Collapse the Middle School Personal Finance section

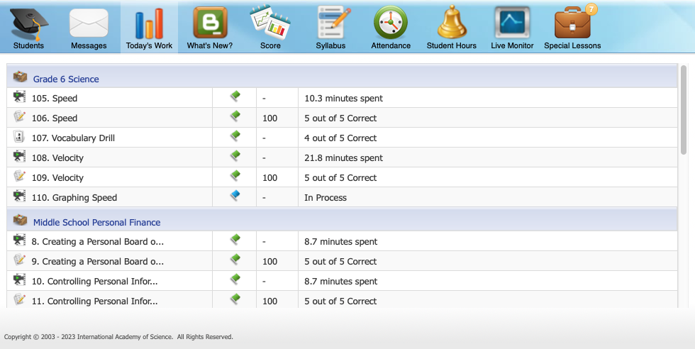[x=96, y=222]
